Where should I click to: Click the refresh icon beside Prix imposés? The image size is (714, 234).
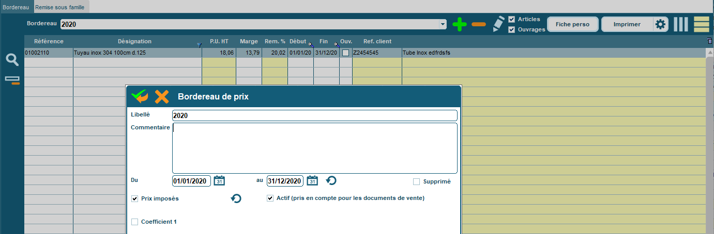coord(236,198)
